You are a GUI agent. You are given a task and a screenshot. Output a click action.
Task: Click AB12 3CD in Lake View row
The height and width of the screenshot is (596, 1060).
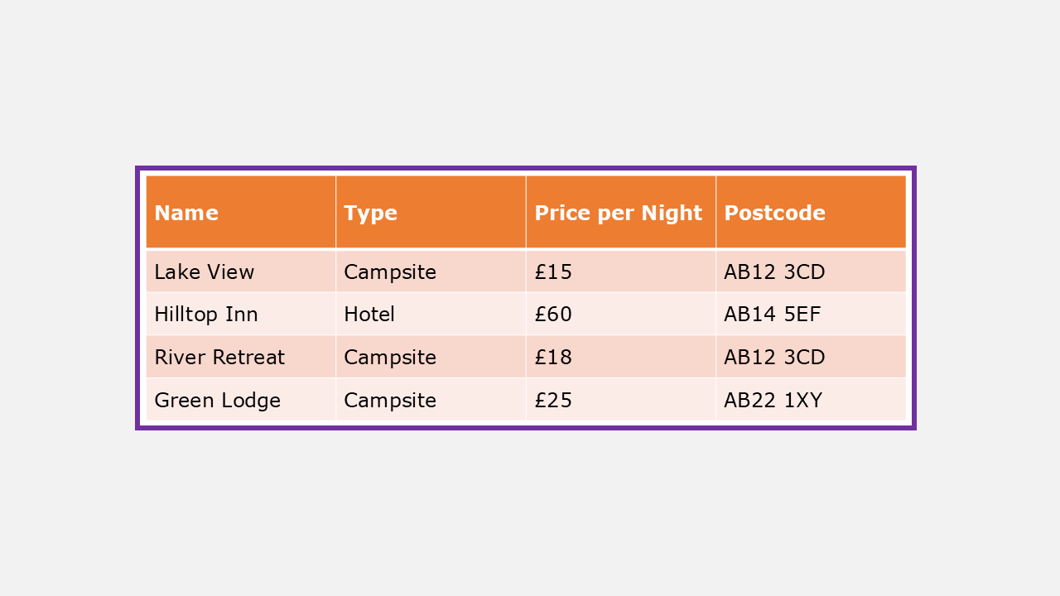click(810, 272)
